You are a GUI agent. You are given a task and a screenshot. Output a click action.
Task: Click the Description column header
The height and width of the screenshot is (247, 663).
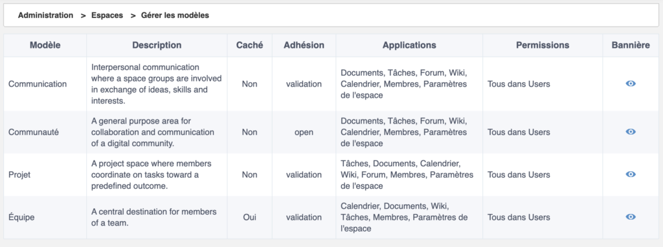(157, 45)
